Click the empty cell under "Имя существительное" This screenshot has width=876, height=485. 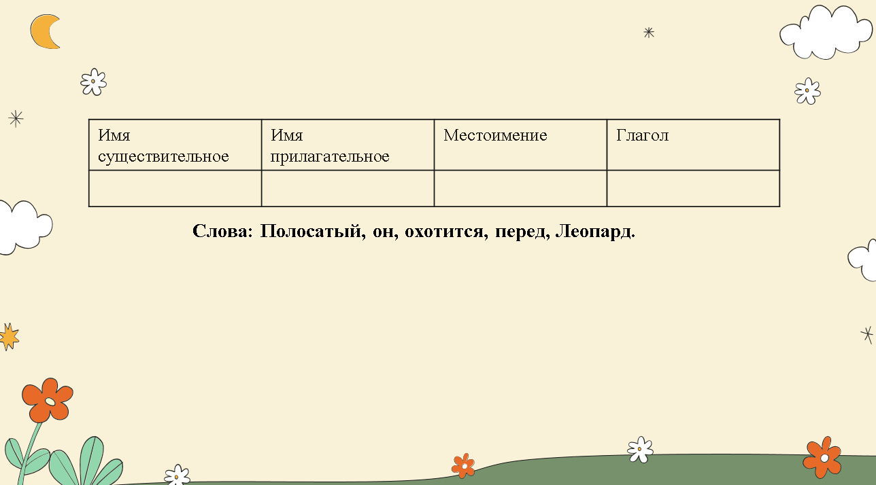pyautogui.click(x=175, y=188)
